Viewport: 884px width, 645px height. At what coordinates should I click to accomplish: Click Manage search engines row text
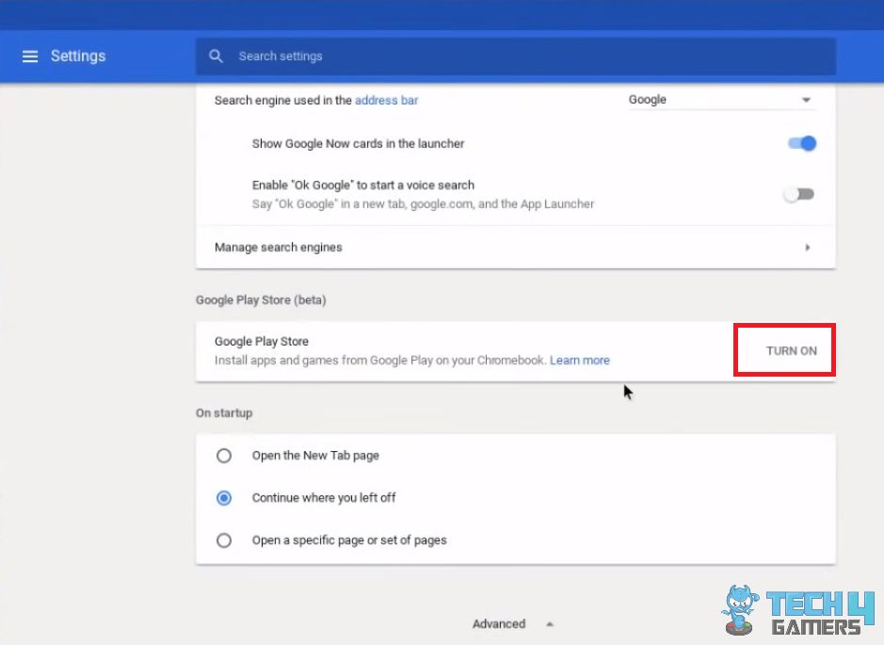(279, 248)
